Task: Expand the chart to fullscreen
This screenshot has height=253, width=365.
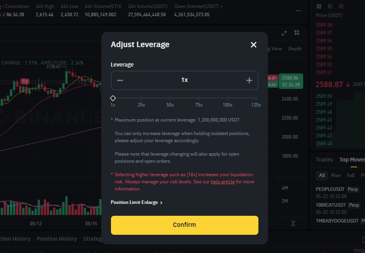Action: coord(284,33)
